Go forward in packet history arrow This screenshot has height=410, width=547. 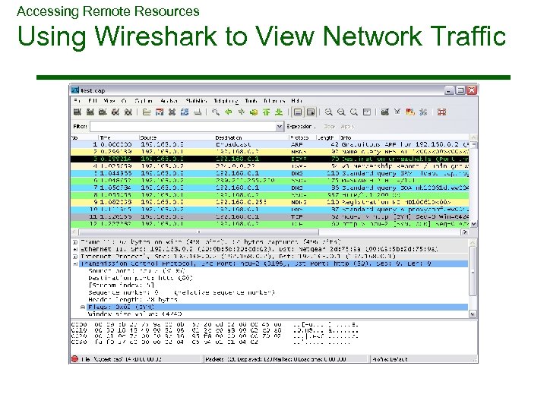tap(241, 112)
